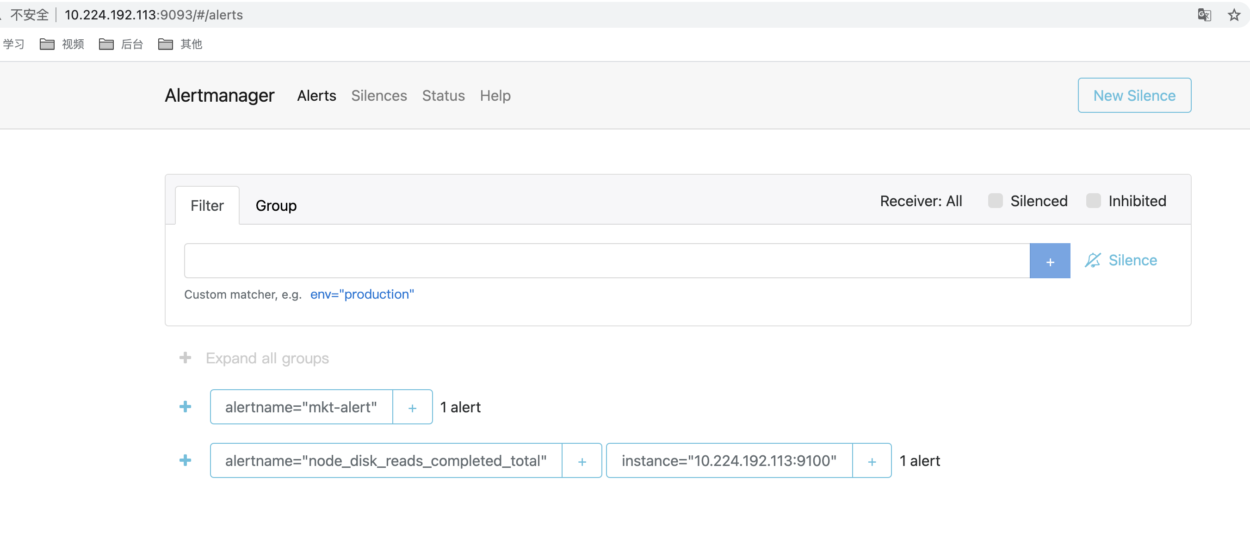Open the Silences menu item

coord(379,96)
